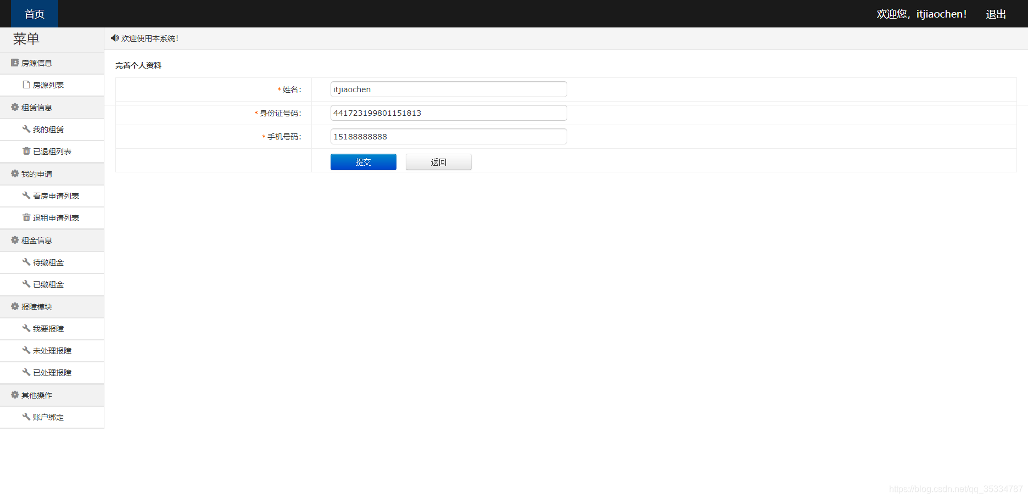Click the 已处理报障 wrench icon
Image resolution: width=1028 pixels, height=499 pixels.
coord(26,372)
